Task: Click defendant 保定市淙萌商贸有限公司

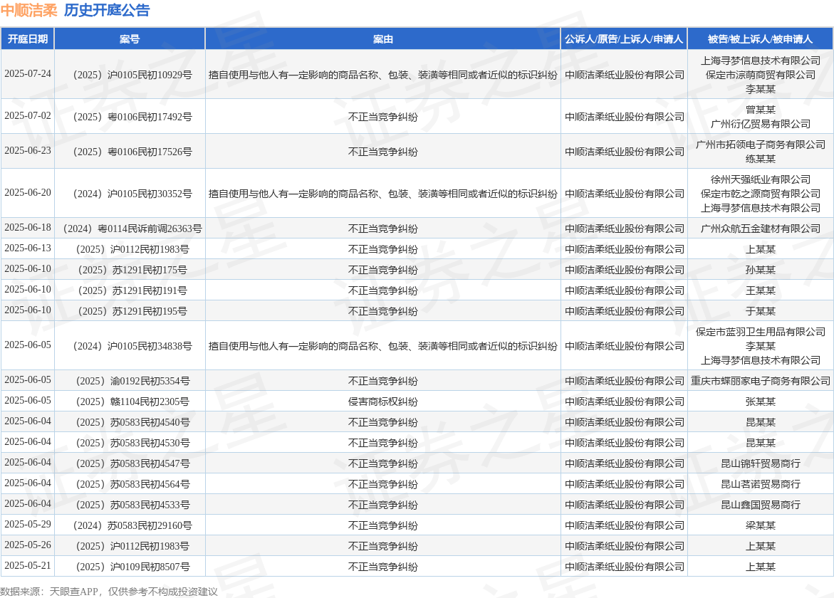Action: click(x=761, y=75)
